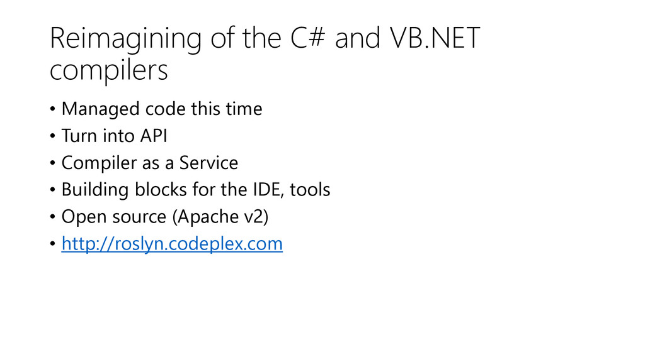The height and width of the screenshot is (362, 645).
Task: Select the "C#" text in the title
Action: [307, 38]
